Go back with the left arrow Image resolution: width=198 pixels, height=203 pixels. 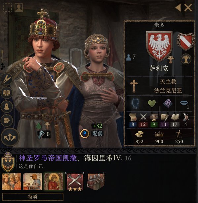pyautogui.click(x=178, y=8)
